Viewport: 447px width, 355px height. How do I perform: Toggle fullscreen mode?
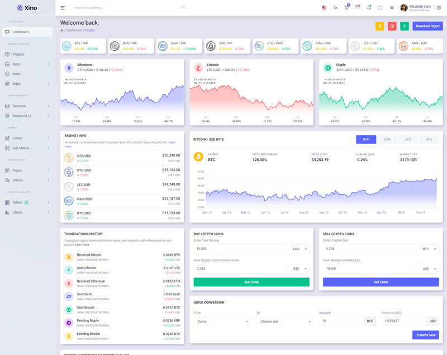[381, 8]
